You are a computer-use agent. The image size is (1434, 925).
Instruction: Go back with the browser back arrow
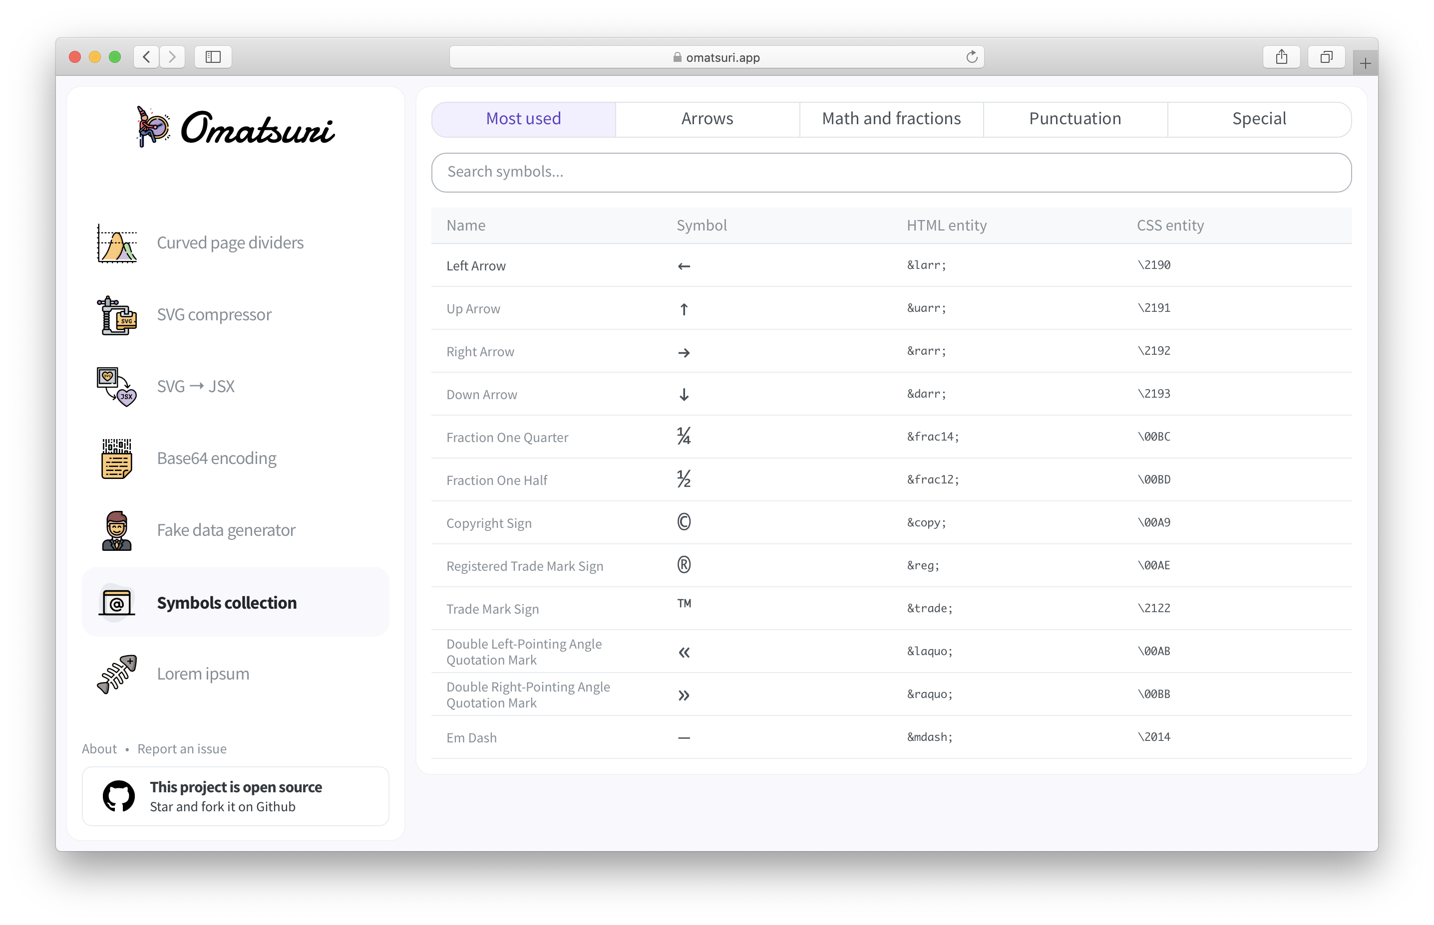click(x=146, y=57)
